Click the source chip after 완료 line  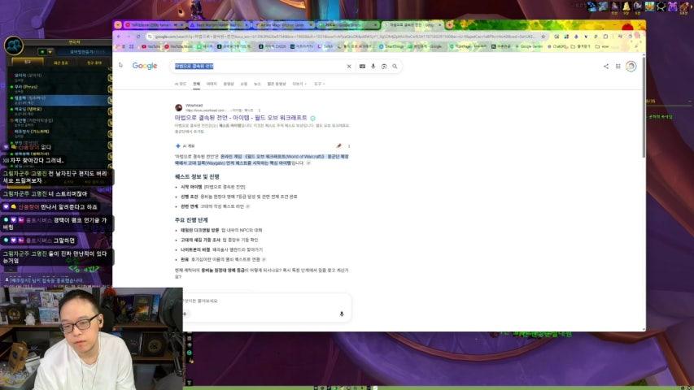pyautogui.click(x=264, y=259)
